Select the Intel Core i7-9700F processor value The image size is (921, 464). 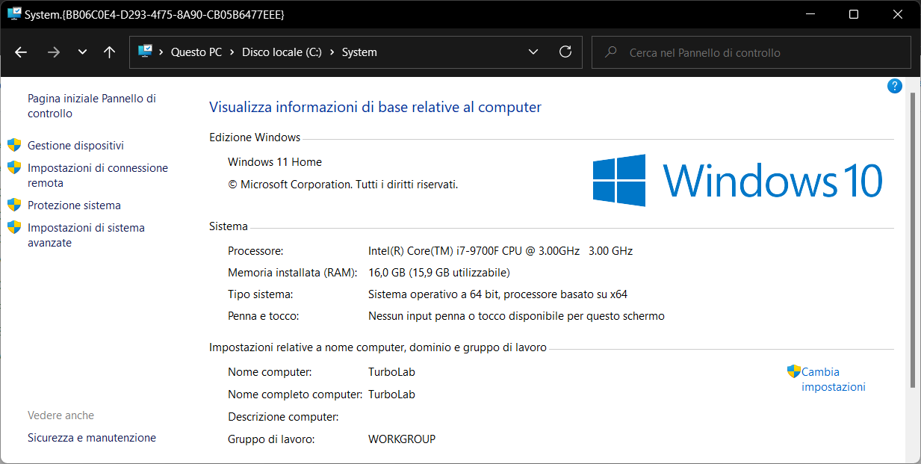pos(500,251)
